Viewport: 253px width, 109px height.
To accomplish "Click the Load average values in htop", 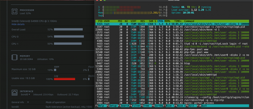I will coord(201,10).
